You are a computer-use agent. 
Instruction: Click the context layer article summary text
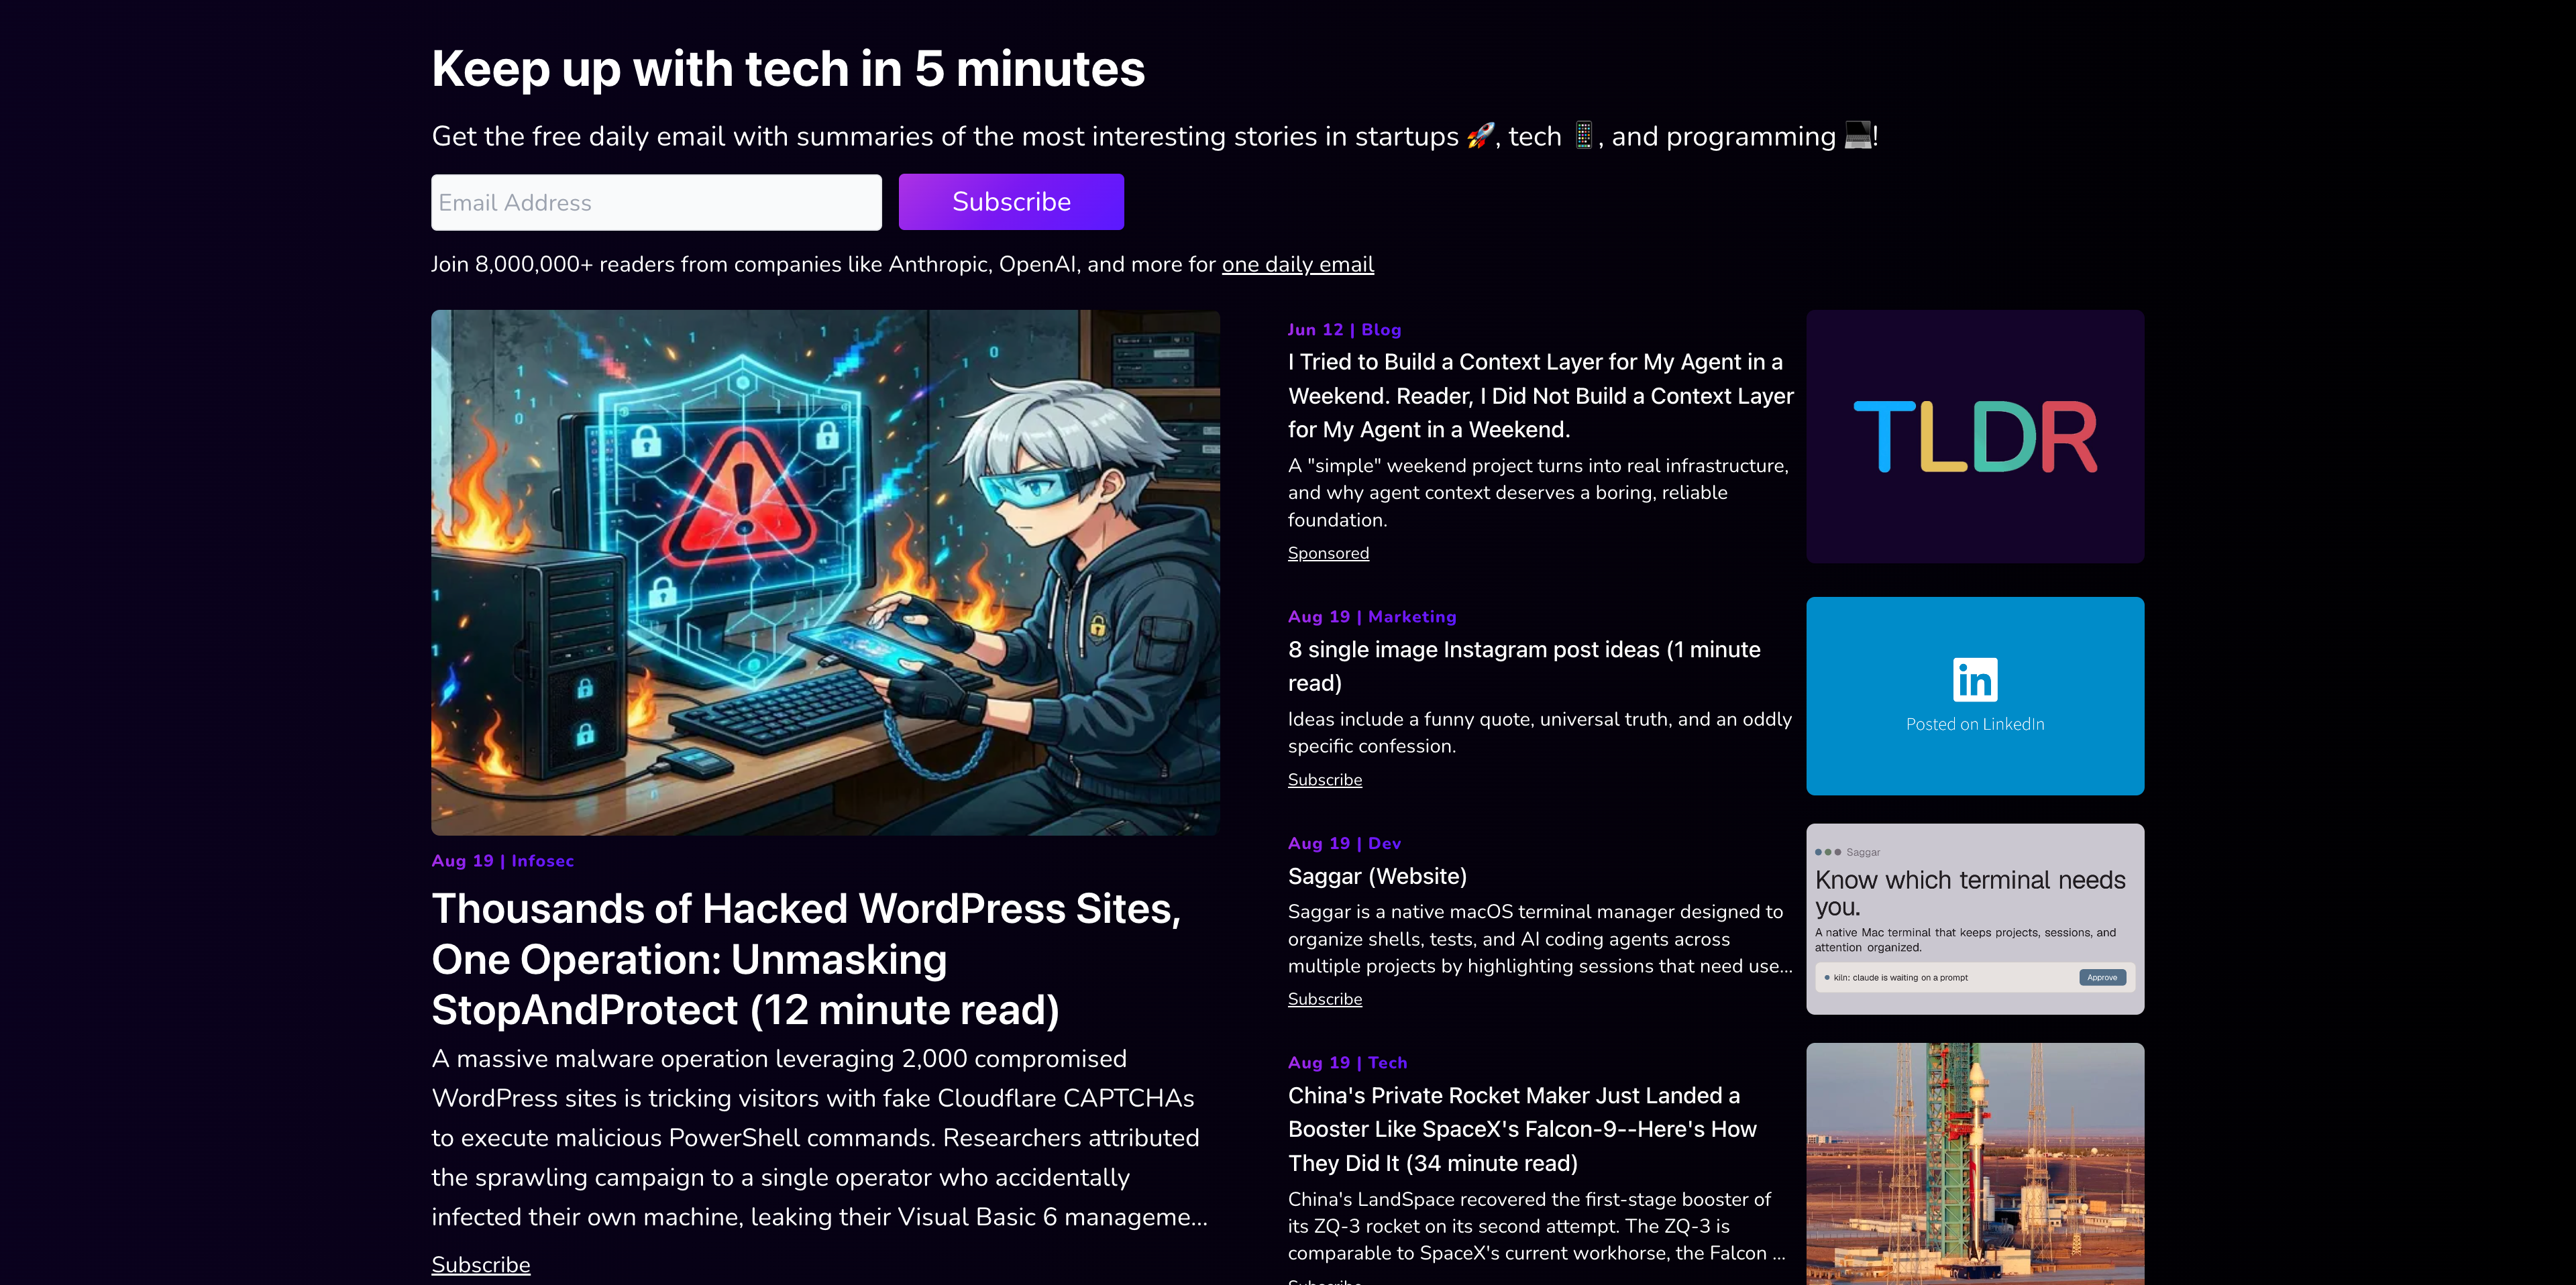(1538, 493)
